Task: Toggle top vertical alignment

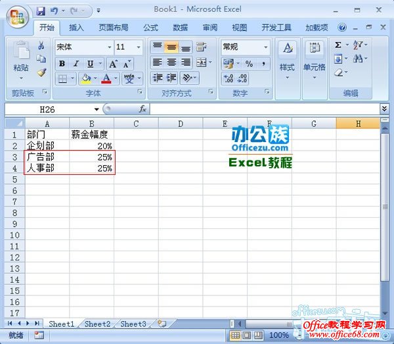Action: tap(158, 47)
